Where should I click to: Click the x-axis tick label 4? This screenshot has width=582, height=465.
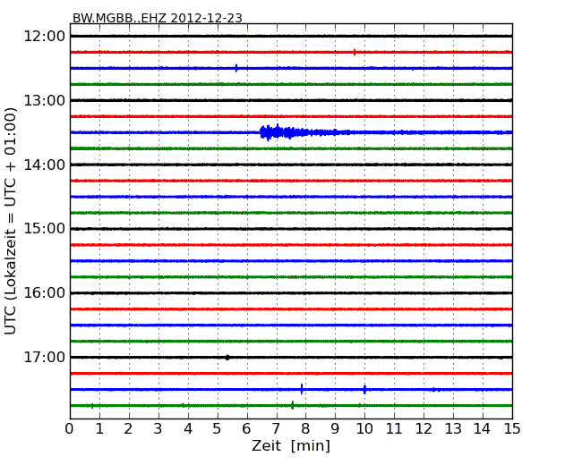point(188,429)
